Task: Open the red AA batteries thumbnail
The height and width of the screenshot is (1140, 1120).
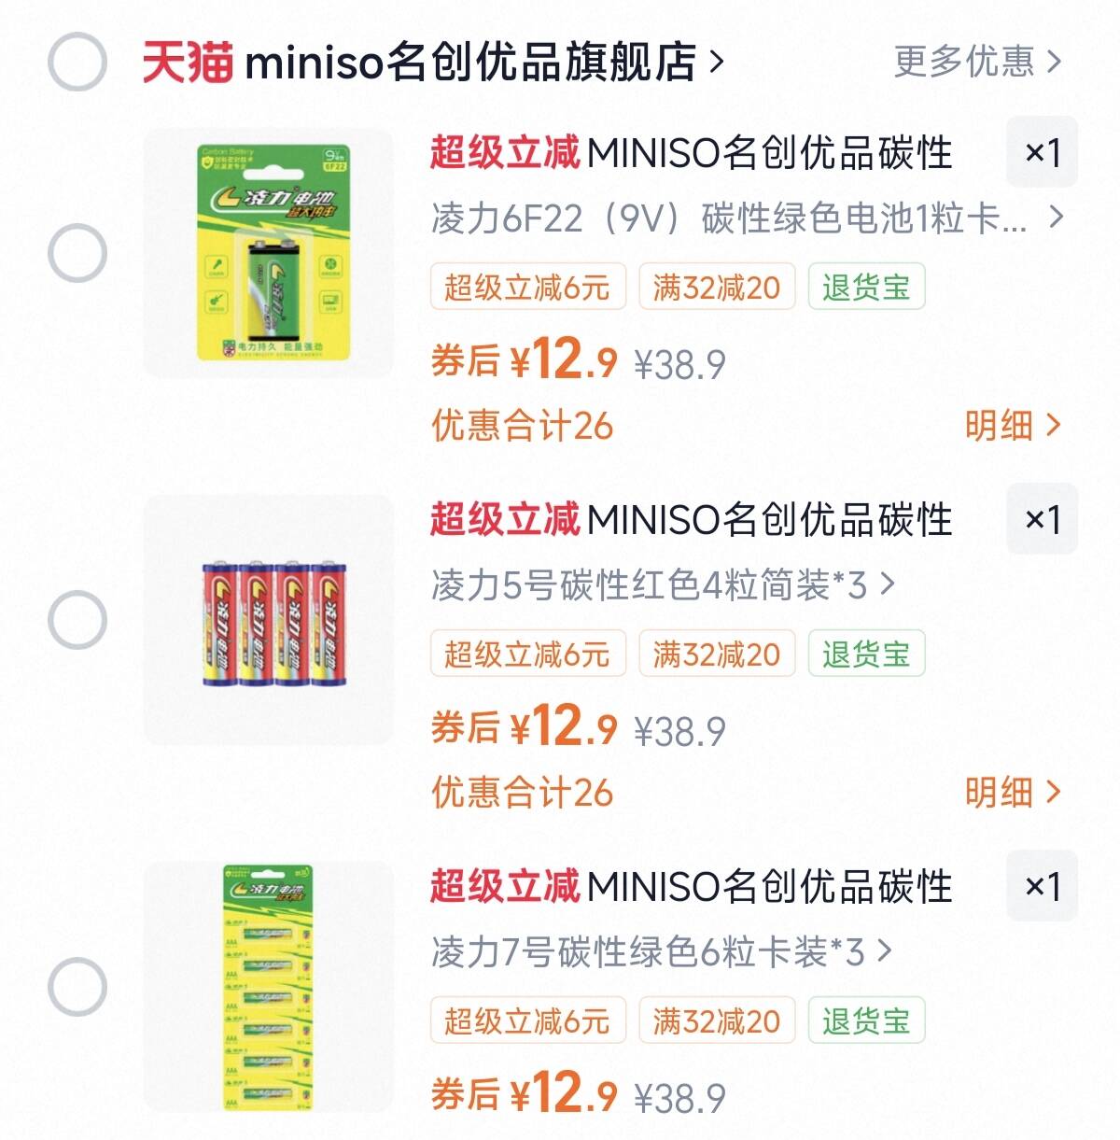Action: tap(269, 620)
